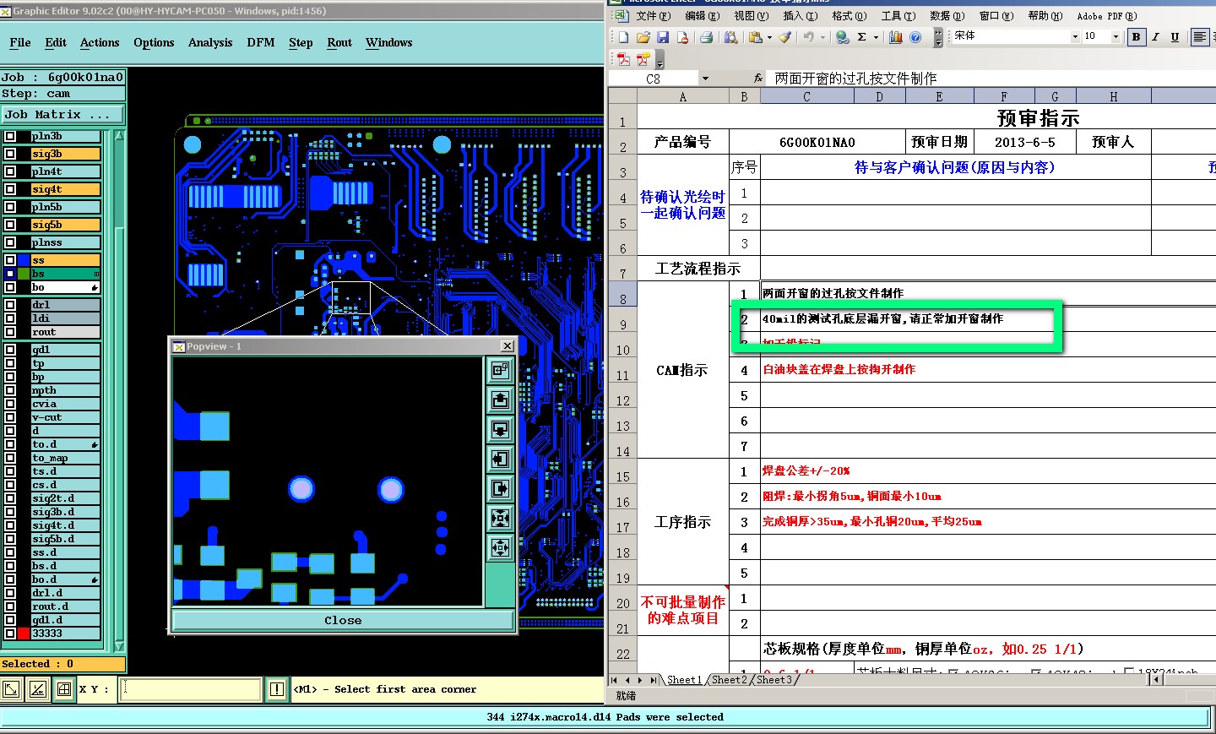Tick the checkbox for layer rout
1216x734 pixels.
coord(10,332)
